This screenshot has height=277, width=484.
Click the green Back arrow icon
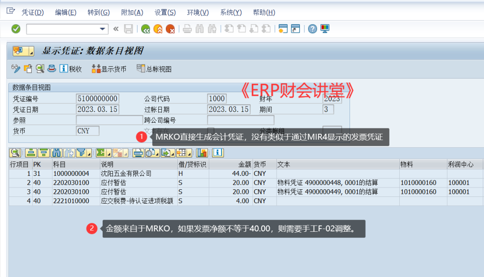pyautogui.click(x=145, y=29)
